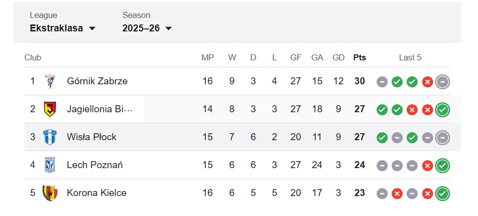Click Jagiellonia's latest win result icon
The image size is (478, 216).
(443, 109)
